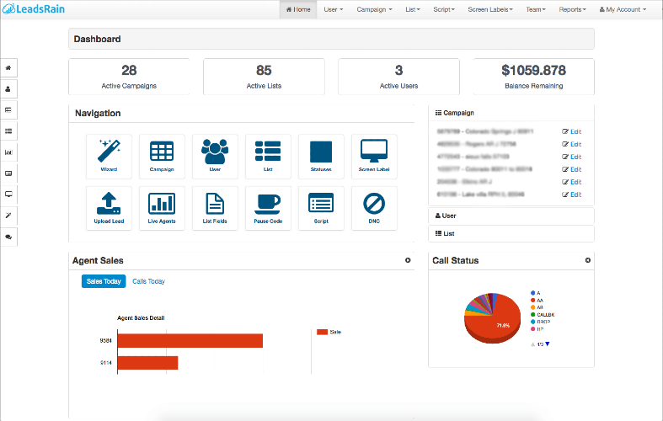Click the bar chart icon in left sidebar
663x421 pixels.
(x=8, y=152)
